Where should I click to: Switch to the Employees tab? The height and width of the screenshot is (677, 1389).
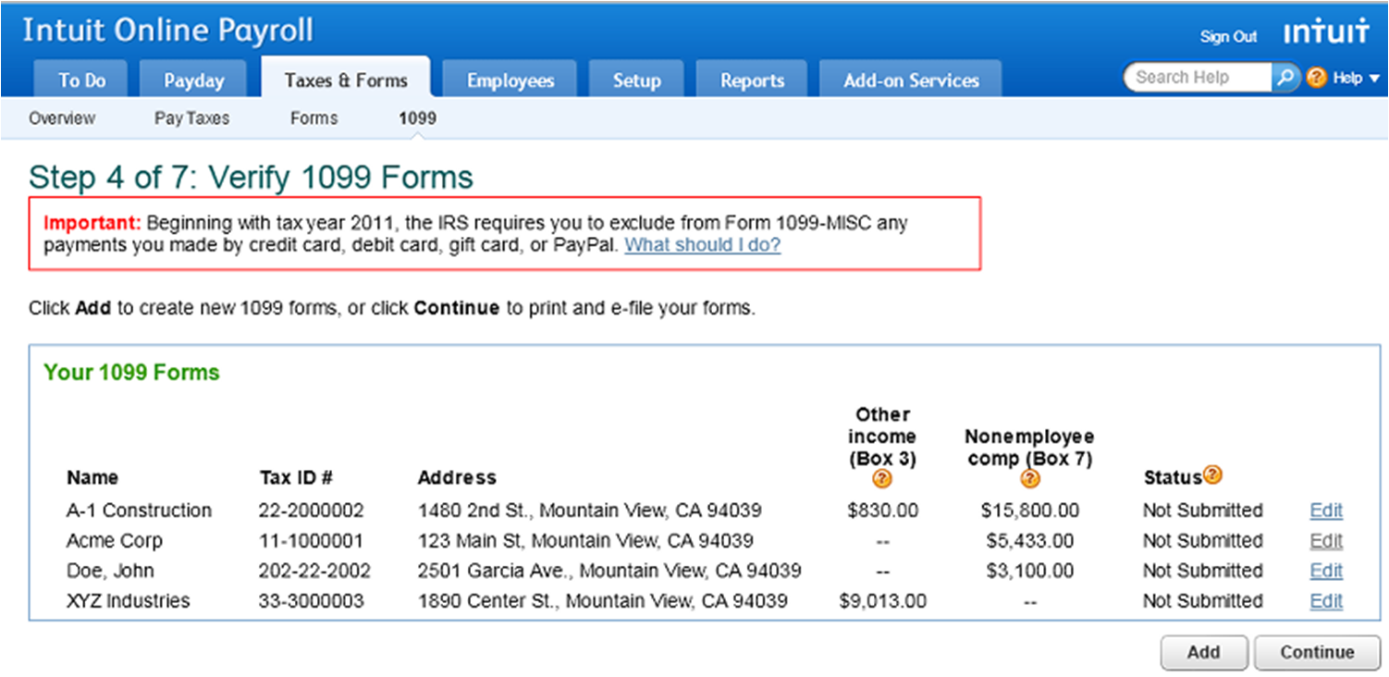pyautogui.click(x=510, y=80)
